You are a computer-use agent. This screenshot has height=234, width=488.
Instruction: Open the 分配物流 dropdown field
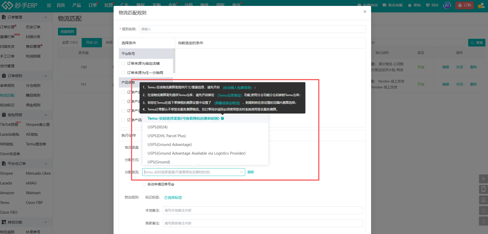pos(194,172)
